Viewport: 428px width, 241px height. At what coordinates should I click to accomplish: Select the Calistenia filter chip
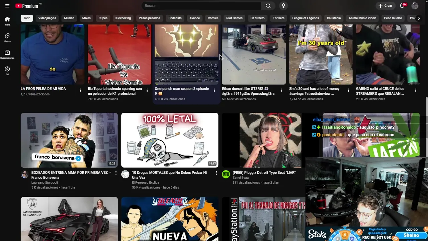pos(334,18)
